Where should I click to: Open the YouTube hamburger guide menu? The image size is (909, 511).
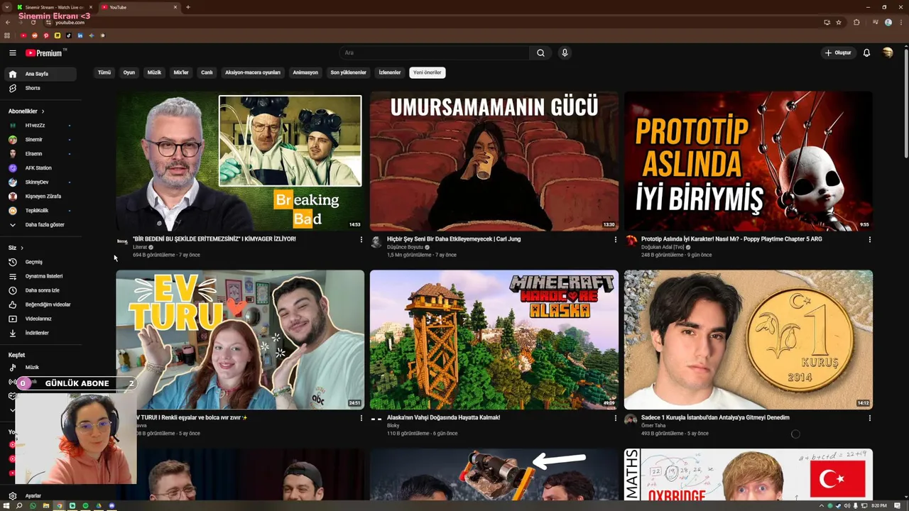click(x=12, y=53)
